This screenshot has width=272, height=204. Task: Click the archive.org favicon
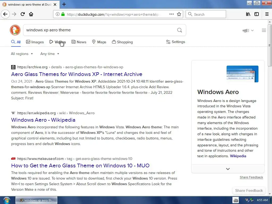(13, 67)
